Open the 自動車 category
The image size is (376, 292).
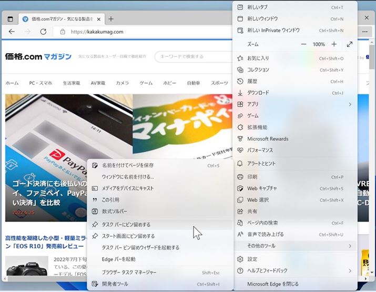point(194,83)
